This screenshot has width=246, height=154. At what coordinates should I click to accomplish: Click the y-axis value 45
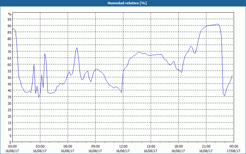(x=10, y=84)
